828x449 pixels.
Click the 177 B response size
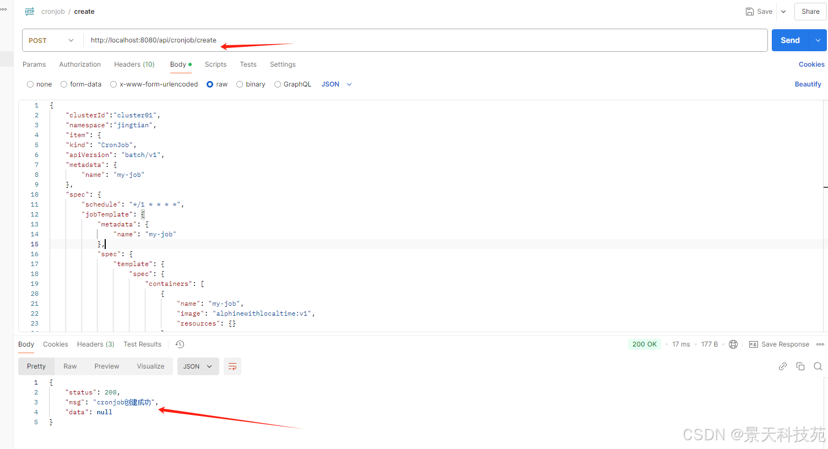(710, 344)
